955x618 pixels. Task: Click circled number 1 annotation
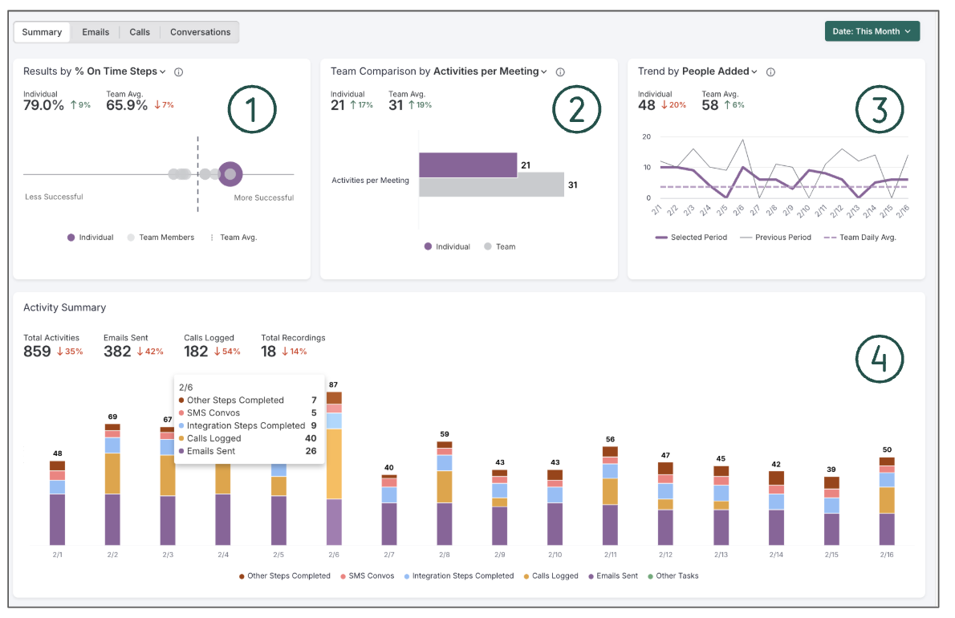coord(252,109)
